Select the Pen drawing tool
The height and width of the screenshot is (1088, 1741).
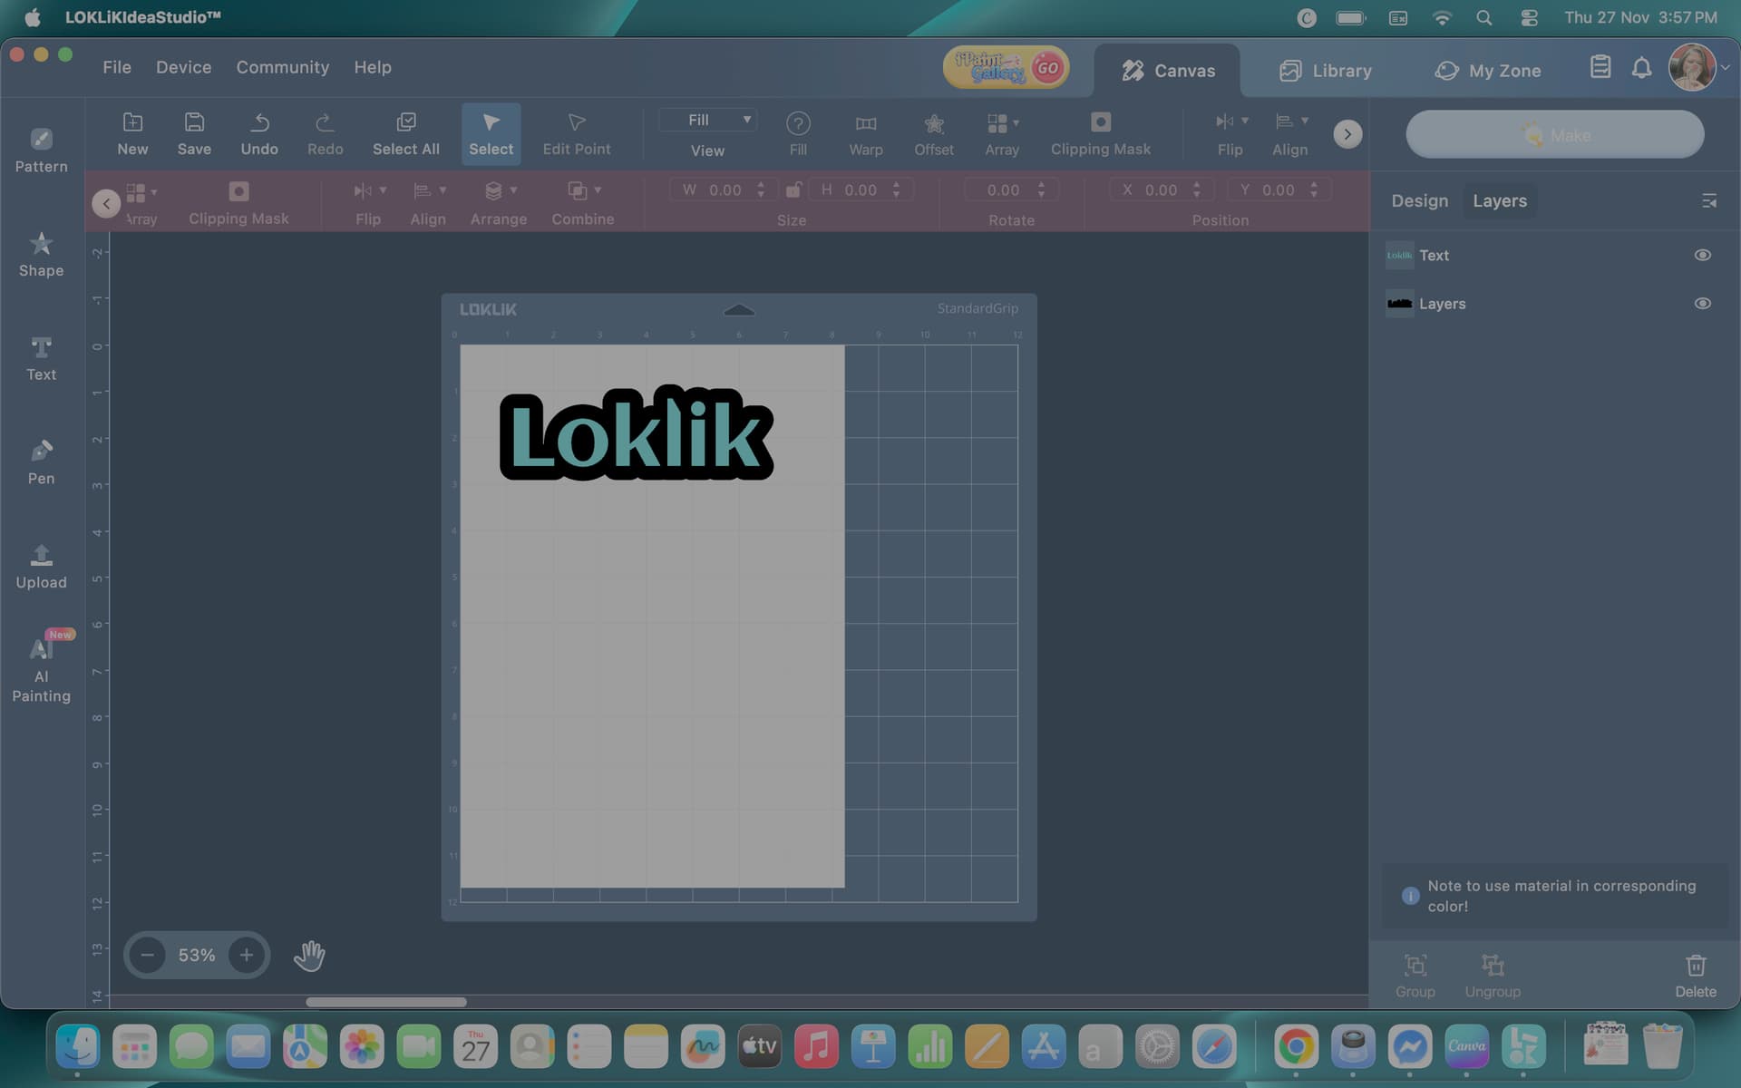[x=41, y=461]
